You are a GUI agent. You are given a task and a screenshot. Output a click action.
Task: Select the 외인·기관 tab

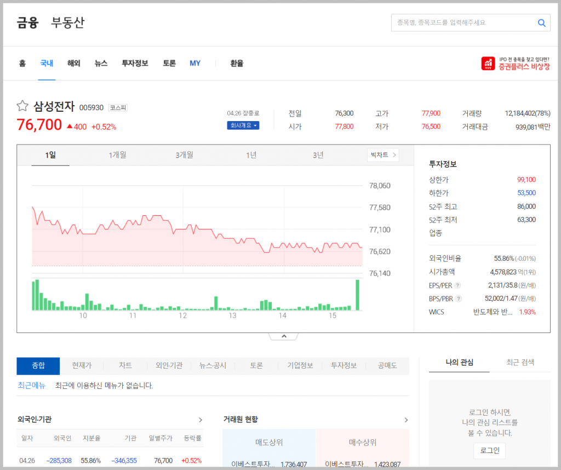click(169, 365)
